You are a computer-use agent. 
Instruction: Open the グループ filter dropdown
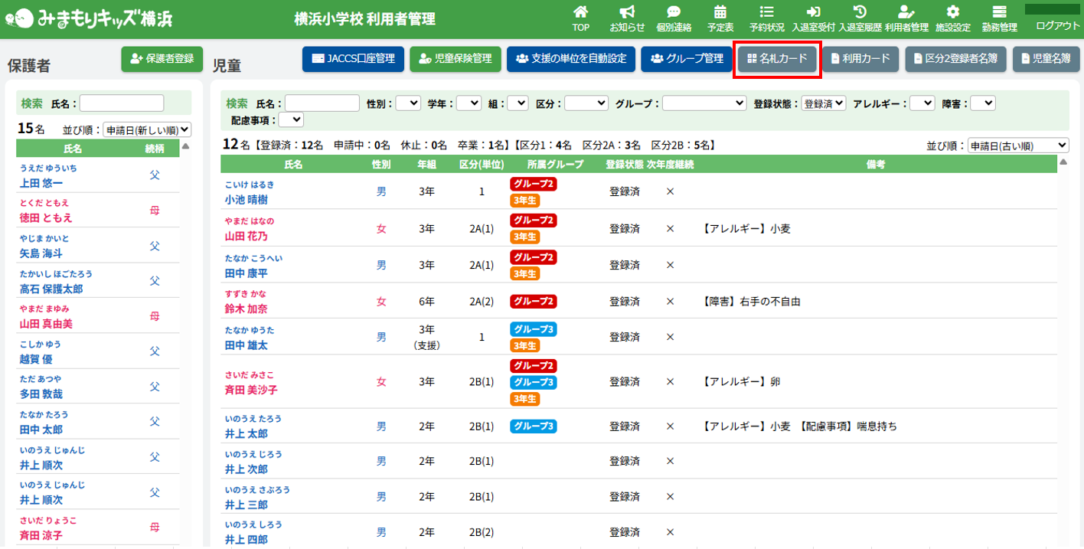point(704,103)
